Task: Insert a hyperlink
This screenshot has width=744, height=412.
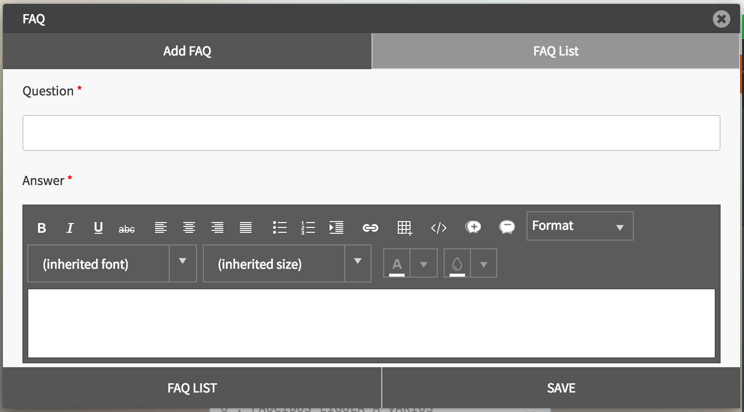Action: click(x=370, y=228)
